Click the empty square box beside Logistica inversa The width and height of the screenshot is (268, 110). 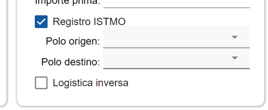click(x=41, y=83)
